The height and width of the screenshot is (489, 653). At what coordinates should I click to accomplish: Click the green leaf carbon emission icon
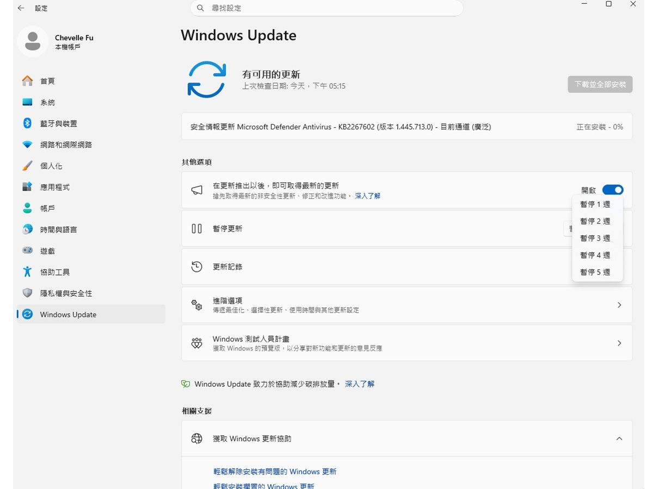click(186, 384)
